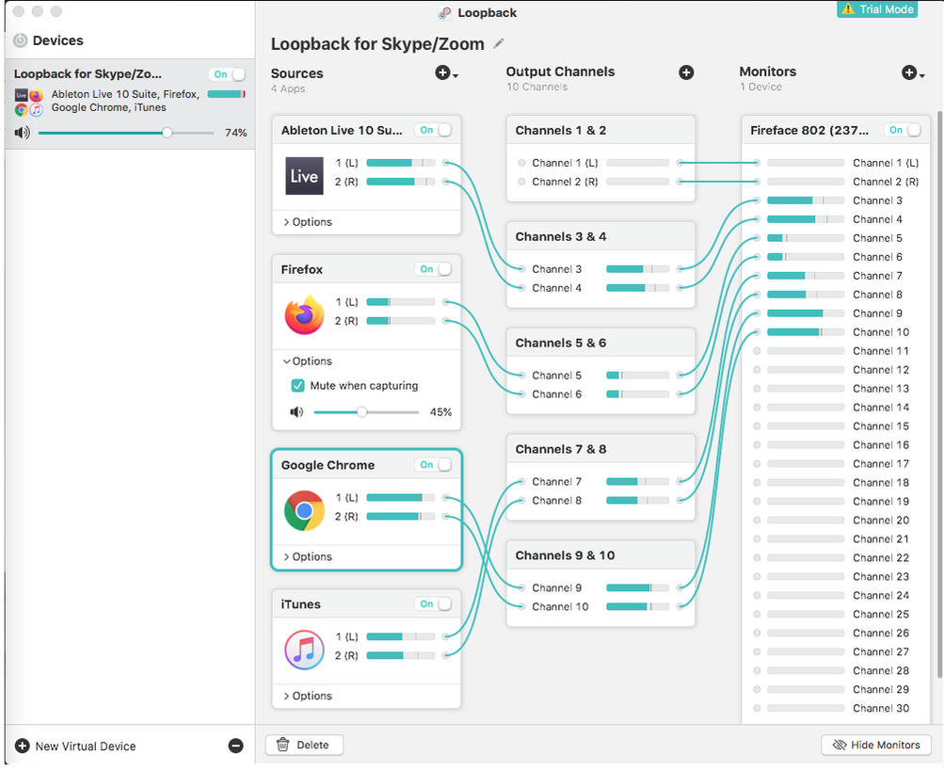Click the input port of output Channel 1 (L)
This screenshot has height=770, width=944.
[522, 163]
